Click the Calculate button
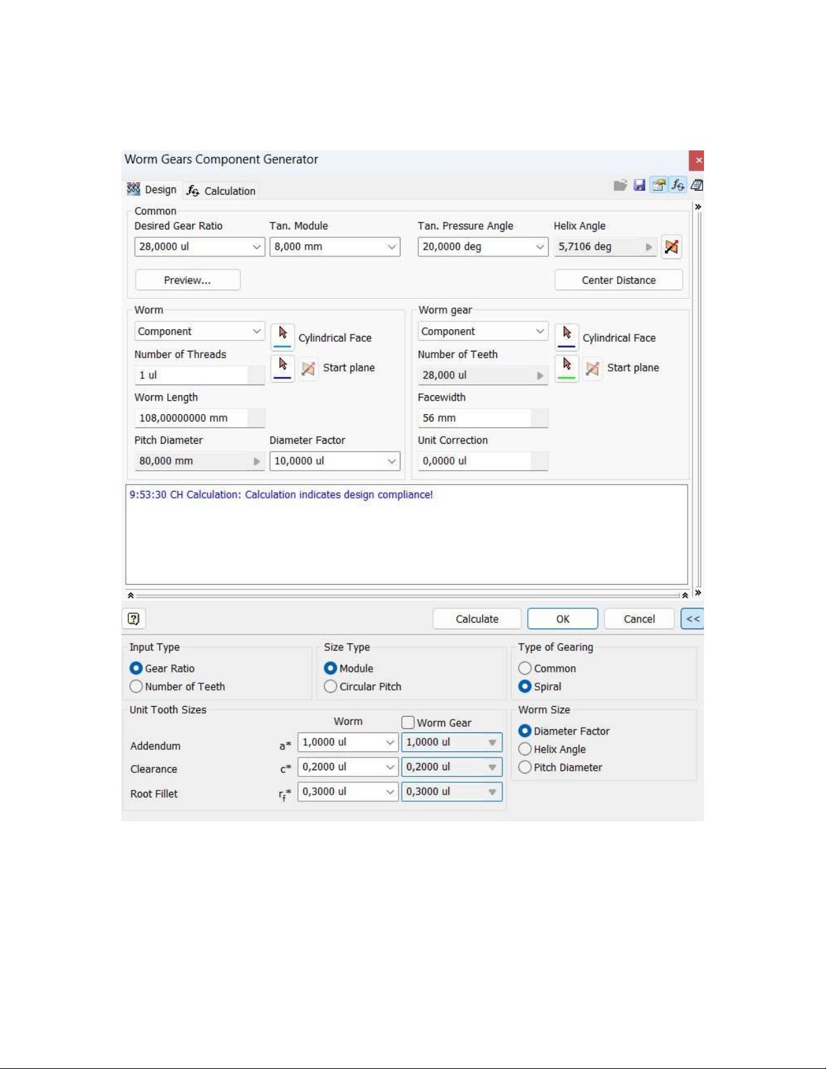Image resolution: width=826 pixels, height=1069 pixels. click(x=477, y=619)
